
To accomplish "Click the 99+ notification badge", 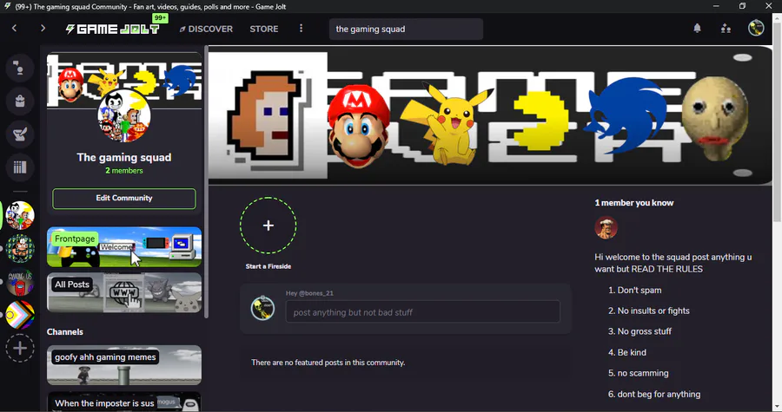I will [x=160, y=18].
